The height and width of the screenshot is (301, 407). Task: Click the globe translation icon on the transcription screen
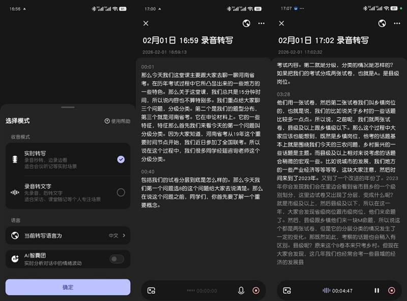[247, 24]
